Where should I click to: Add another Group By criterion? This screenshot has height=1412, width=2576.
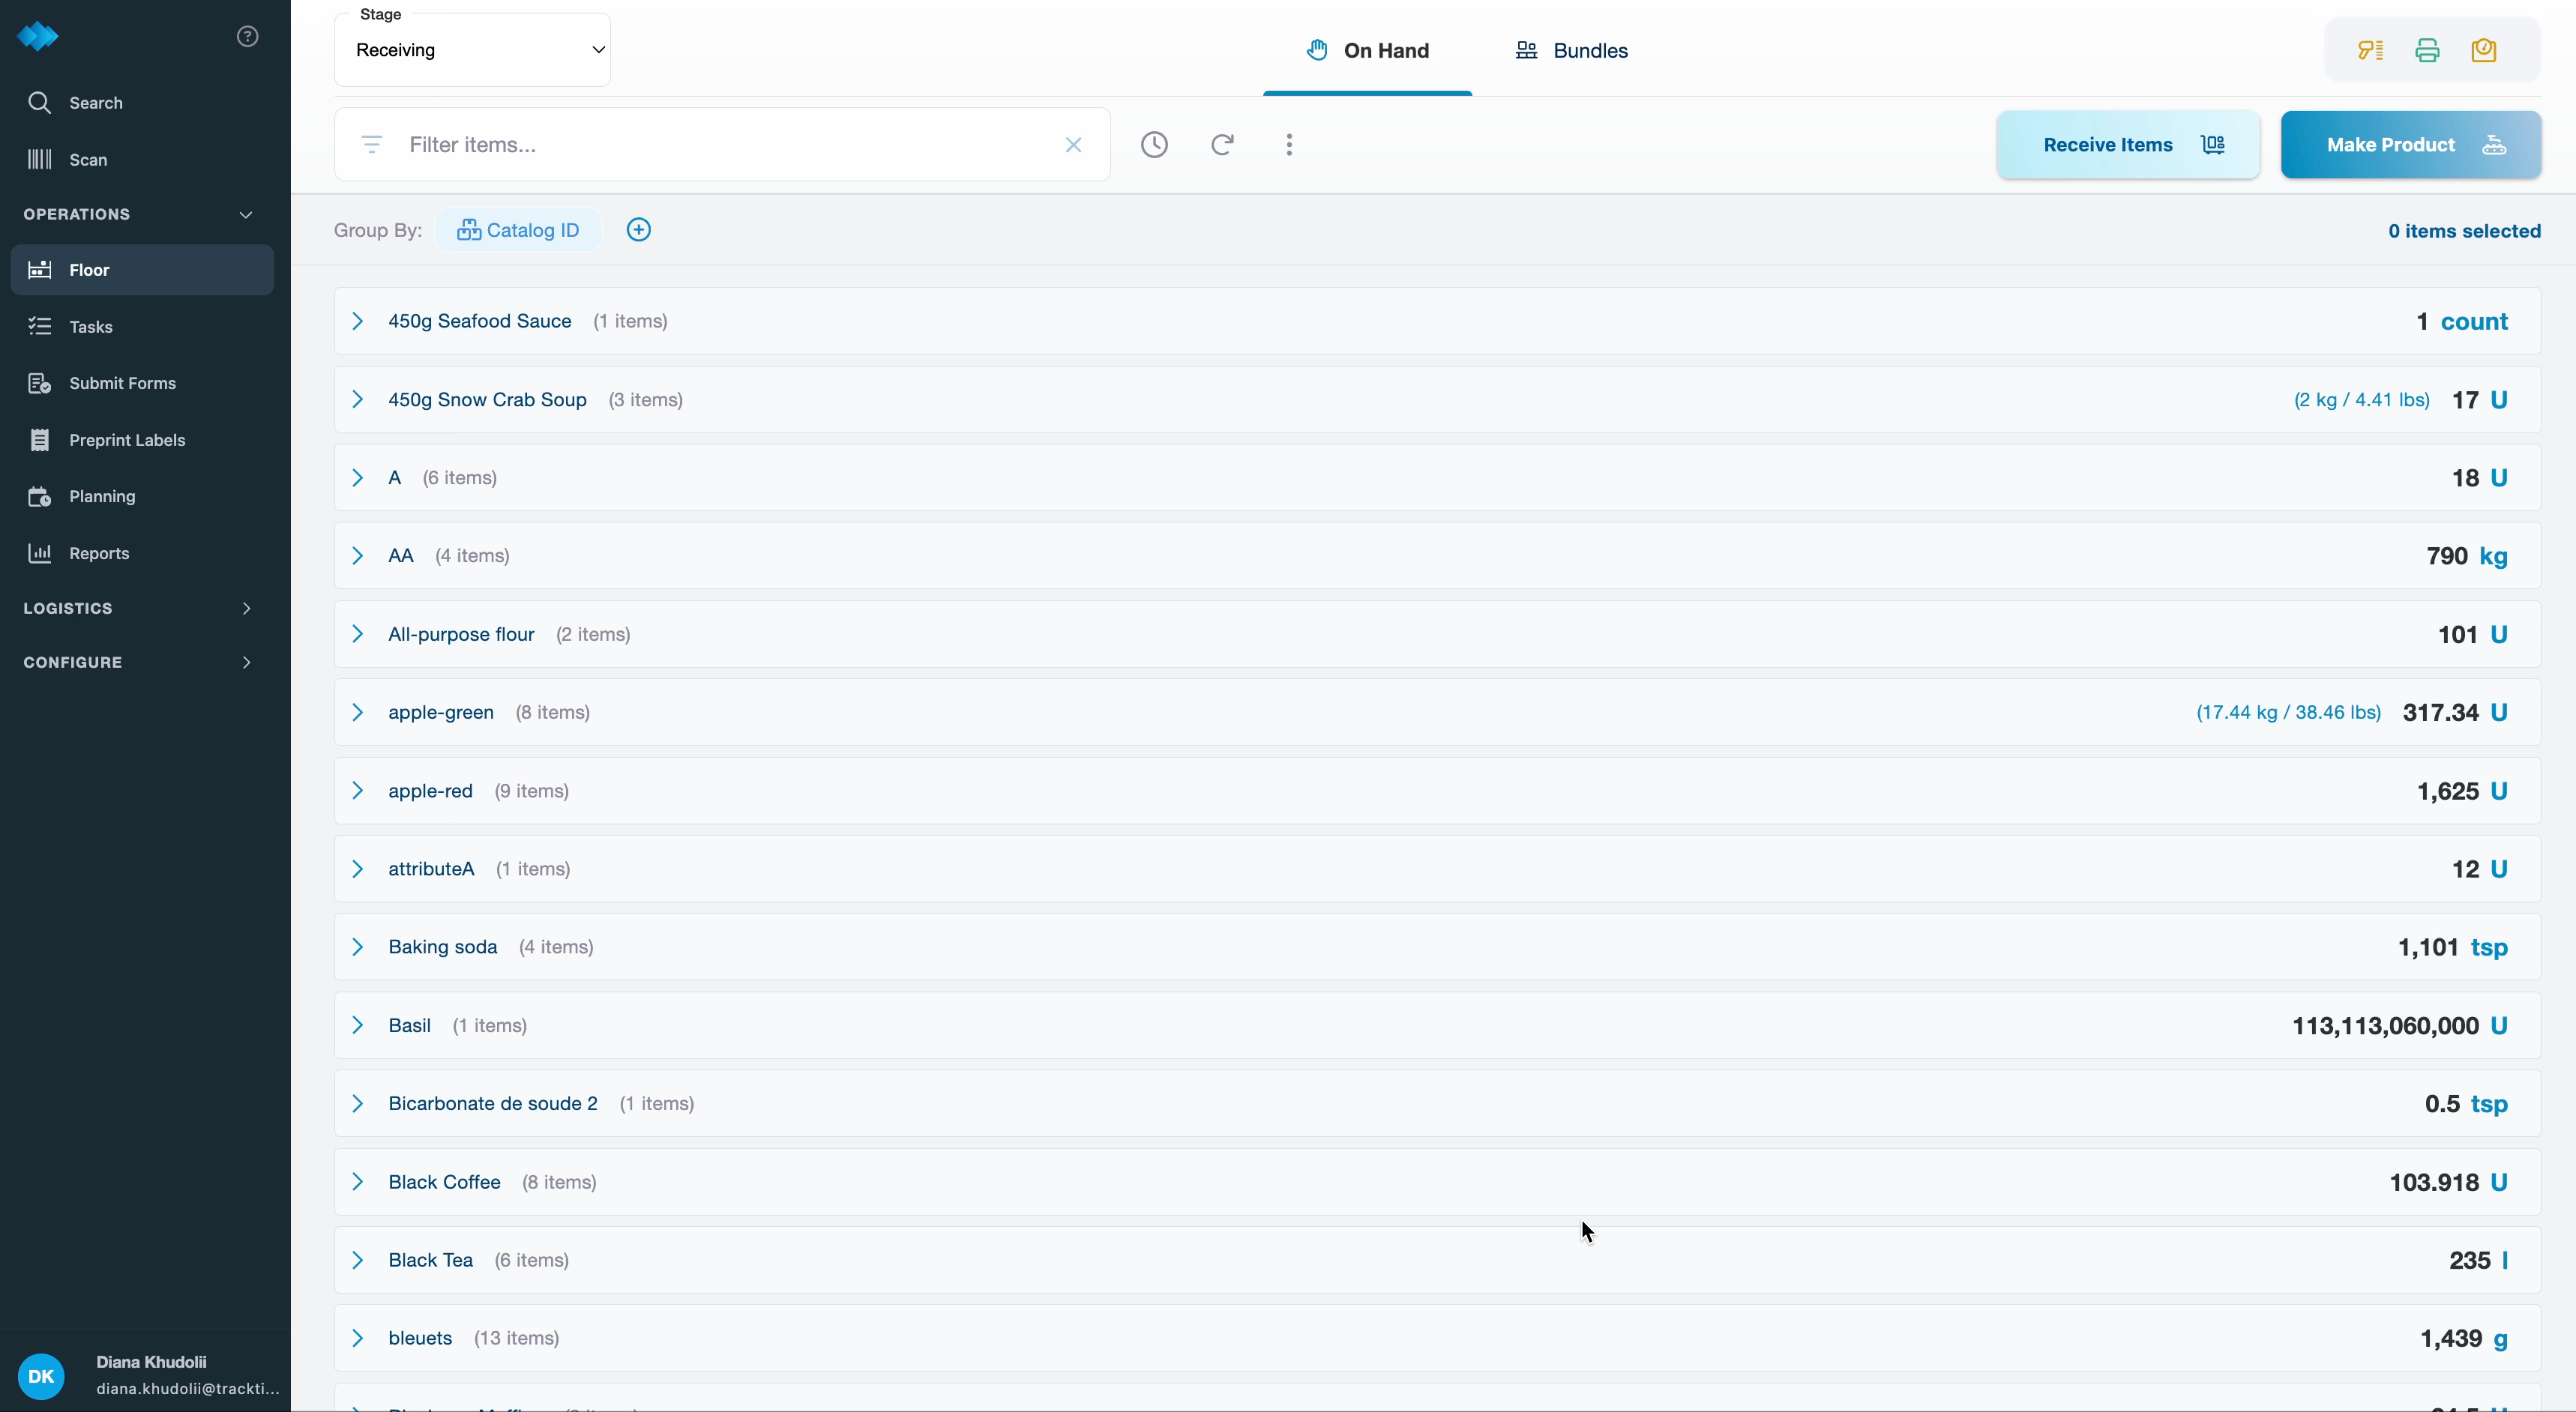(638, 230)
